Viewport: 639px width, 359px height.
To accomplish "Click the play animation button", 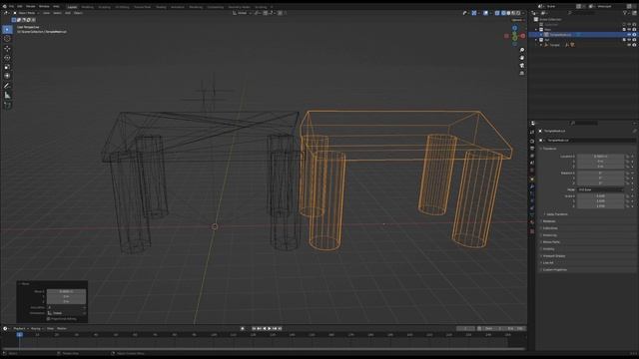I will coord(269,328).
